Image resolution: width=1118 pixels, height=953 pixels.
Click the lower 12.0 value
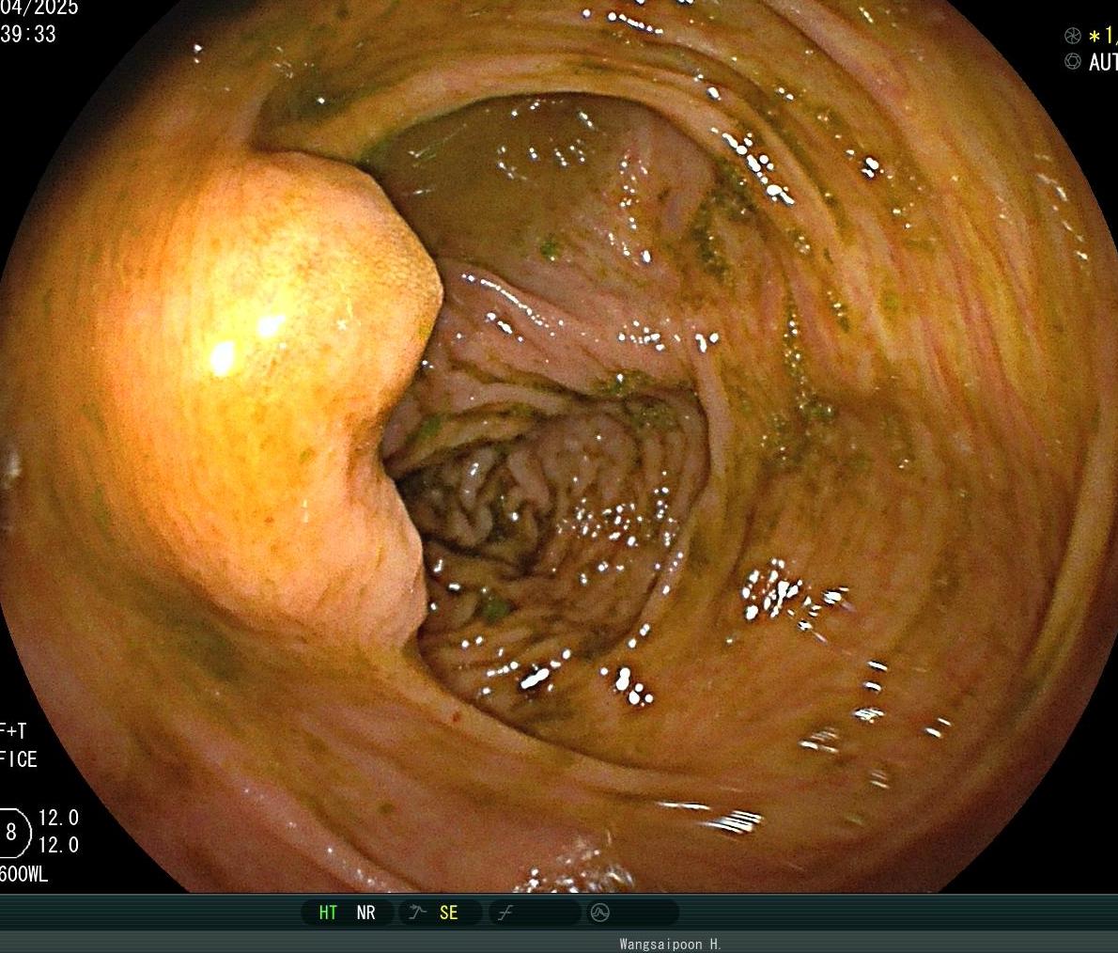58,845
